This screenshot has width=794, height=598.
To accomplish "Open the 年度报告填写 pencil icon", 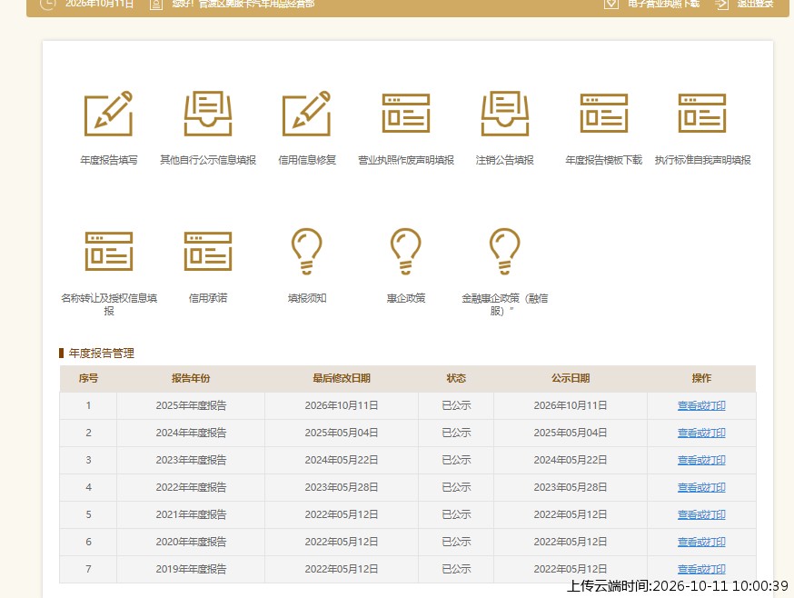I will click(108, 114).
